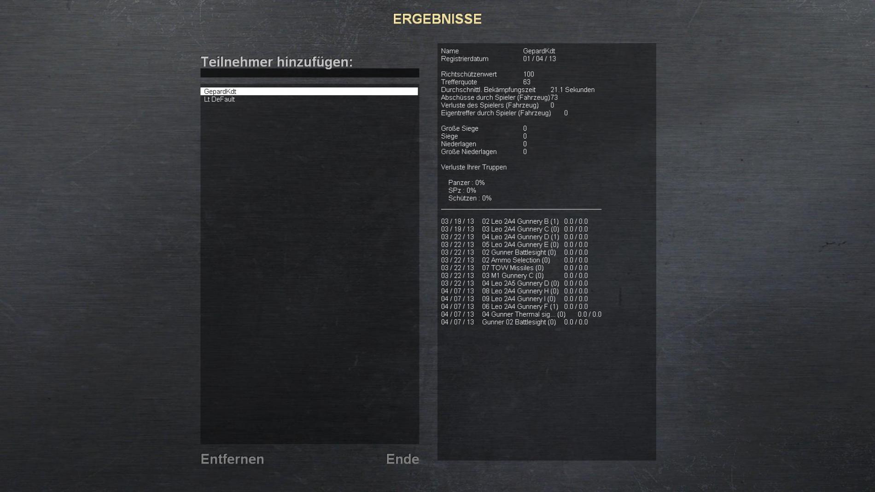Select the 02 Leo 2A4 Gunnery B result
Screen dimensions: 875x492
[520, 221]
